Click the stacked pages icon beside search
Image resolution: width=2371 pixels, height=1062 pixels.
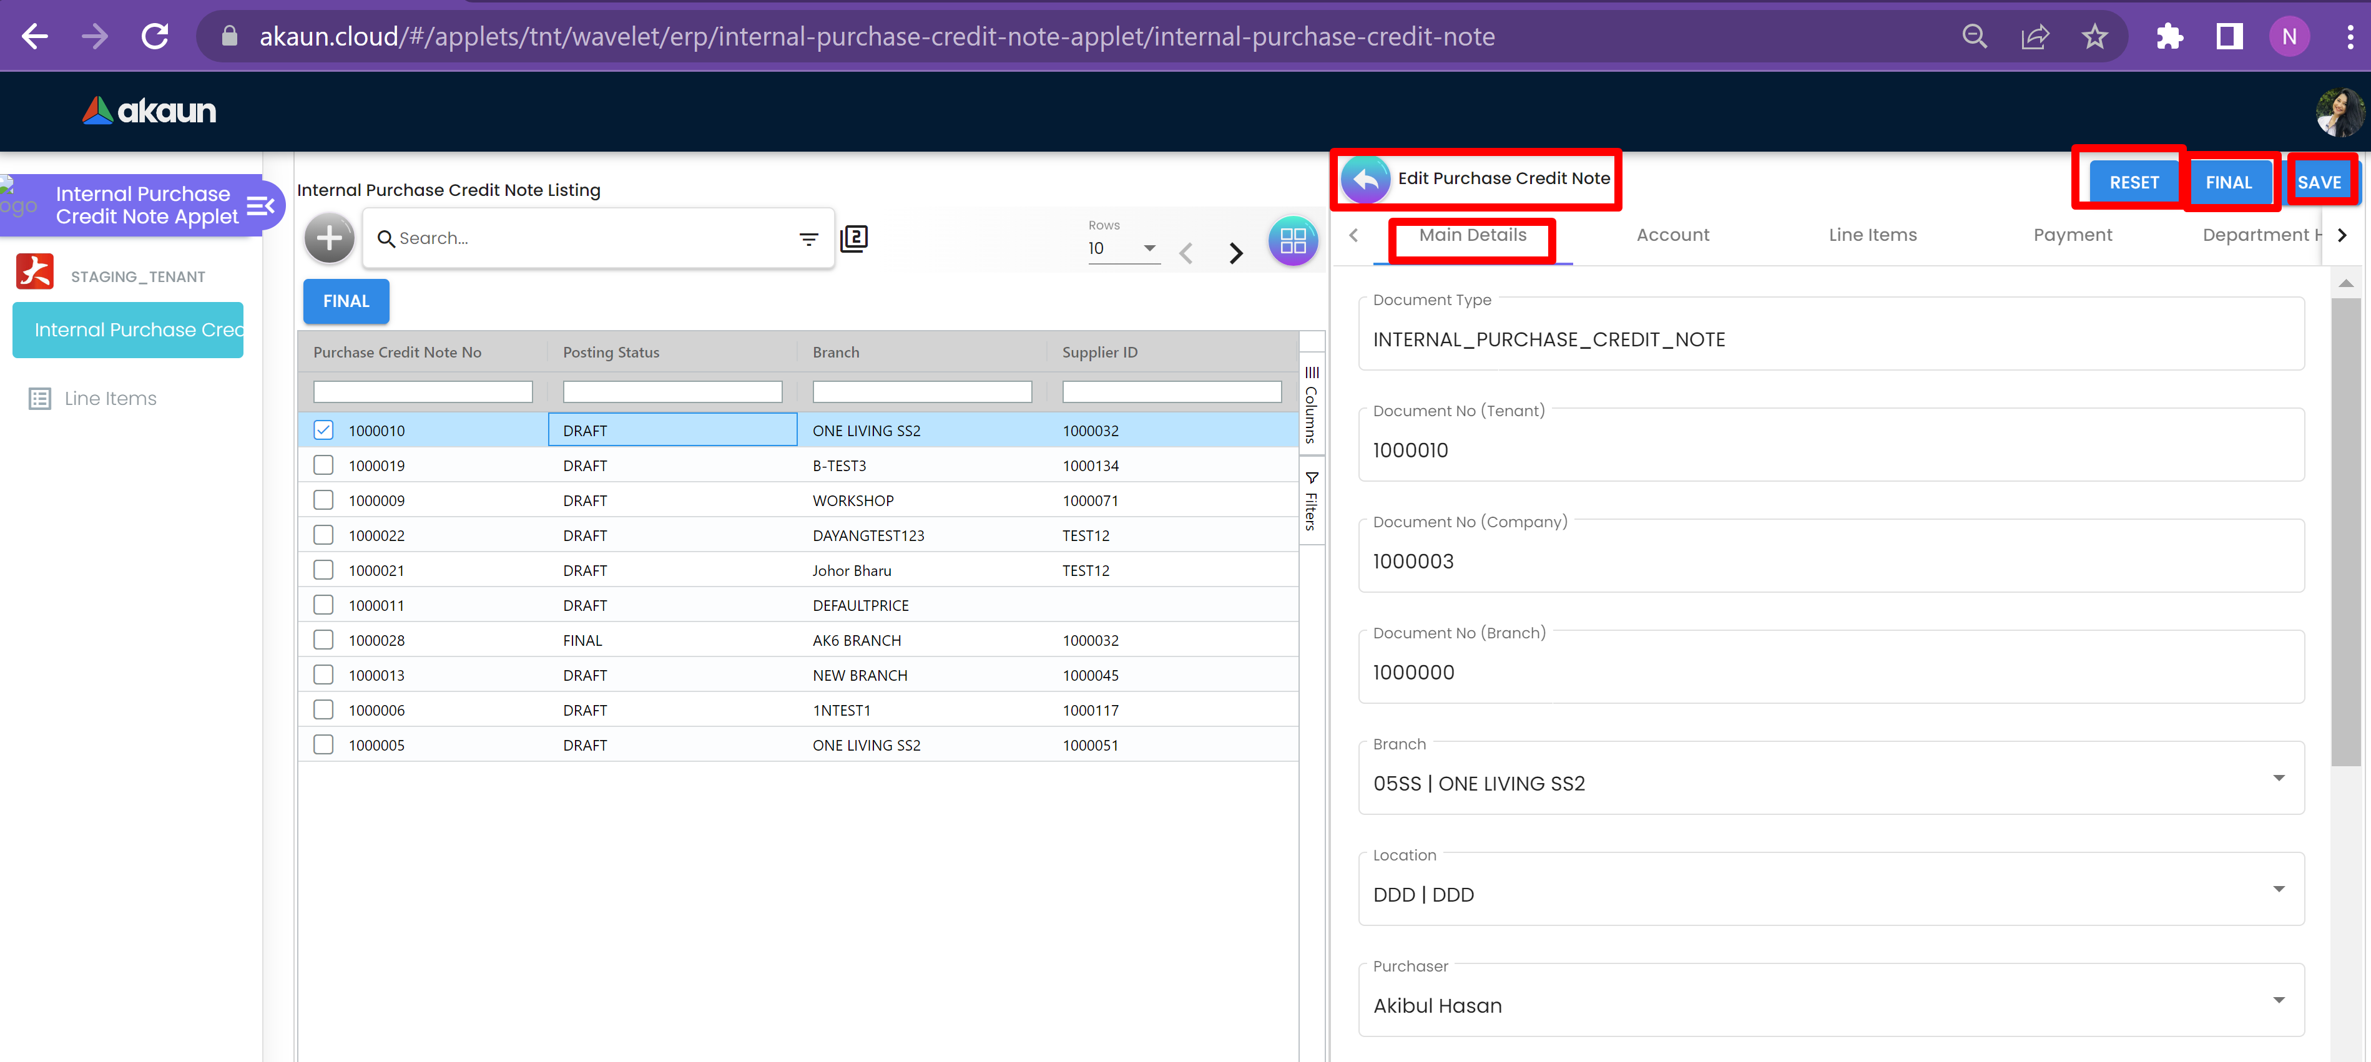(x=854, y=238)
